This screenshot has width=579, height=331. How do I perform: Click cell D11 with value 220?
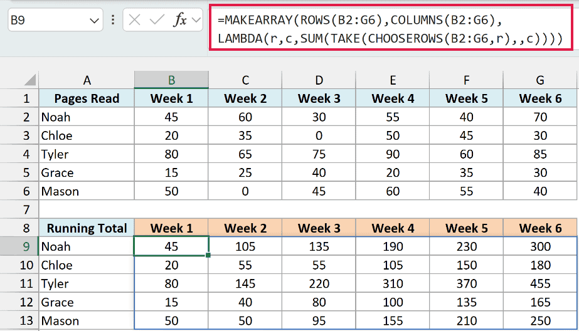pyautogui.click(x=319, y=283)
